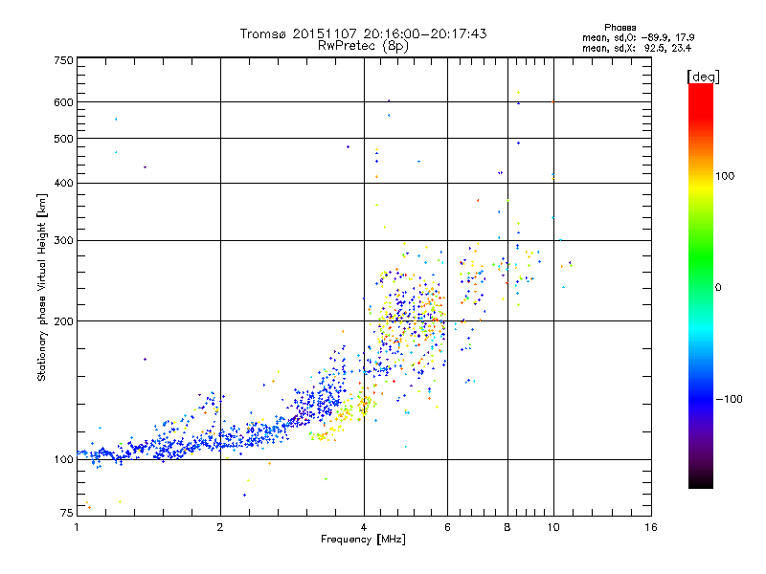
Task: Click the 'RwPretec (8p)' subtitle
Action: pos(364,46)
